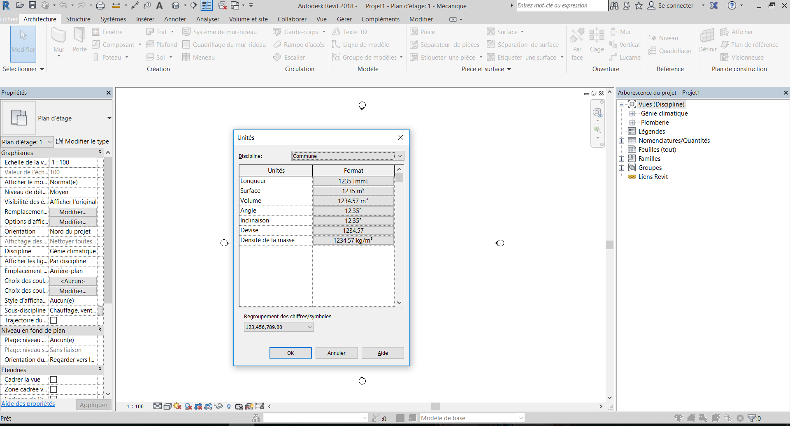The image size is (790, 426).
Task: Click the search keyword input field
Action: coord(561,5)
